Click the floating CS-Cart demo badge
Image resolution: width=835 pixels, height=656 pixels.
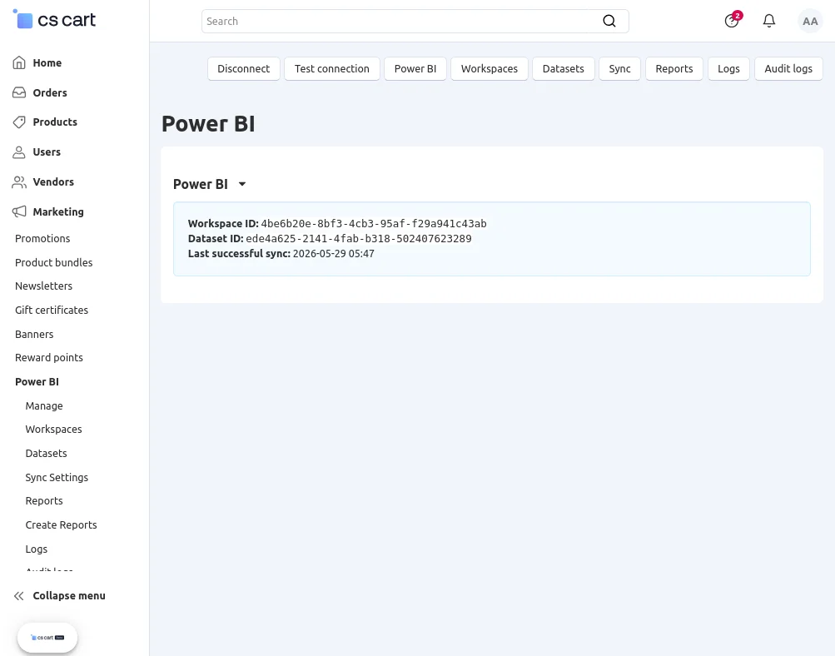click(47, 638)
